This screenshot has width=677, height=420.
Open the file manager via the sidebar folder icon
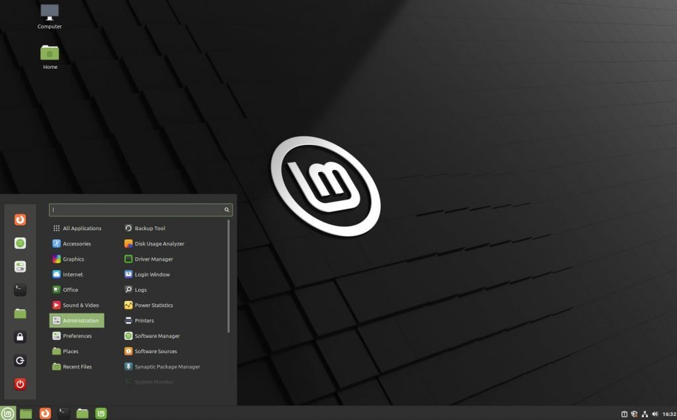pyautogui.click(x=20, y=314)
